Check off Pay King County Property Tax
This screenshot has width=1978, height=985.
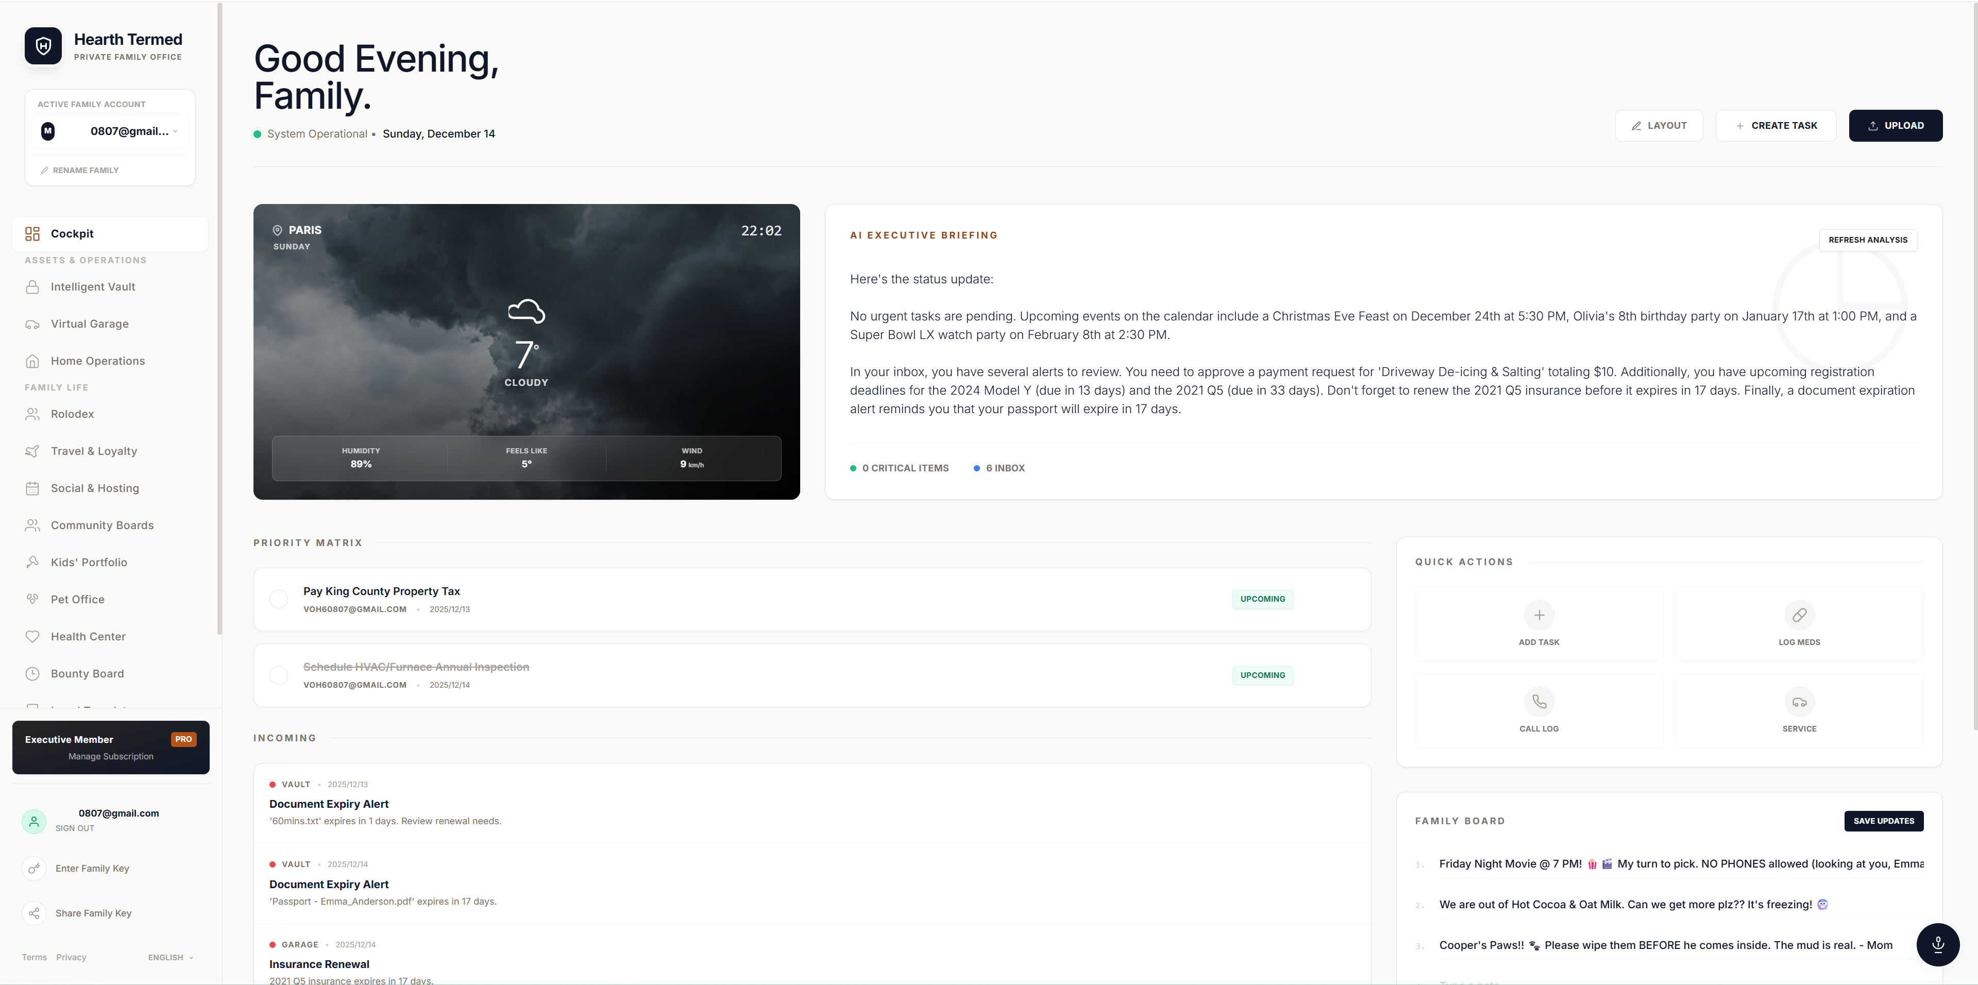(279, 599)
